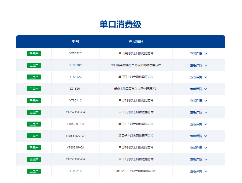Click the description in YT8531SC-CA row
The height and width of the screenshot is (183, 242).
[136, 159]
